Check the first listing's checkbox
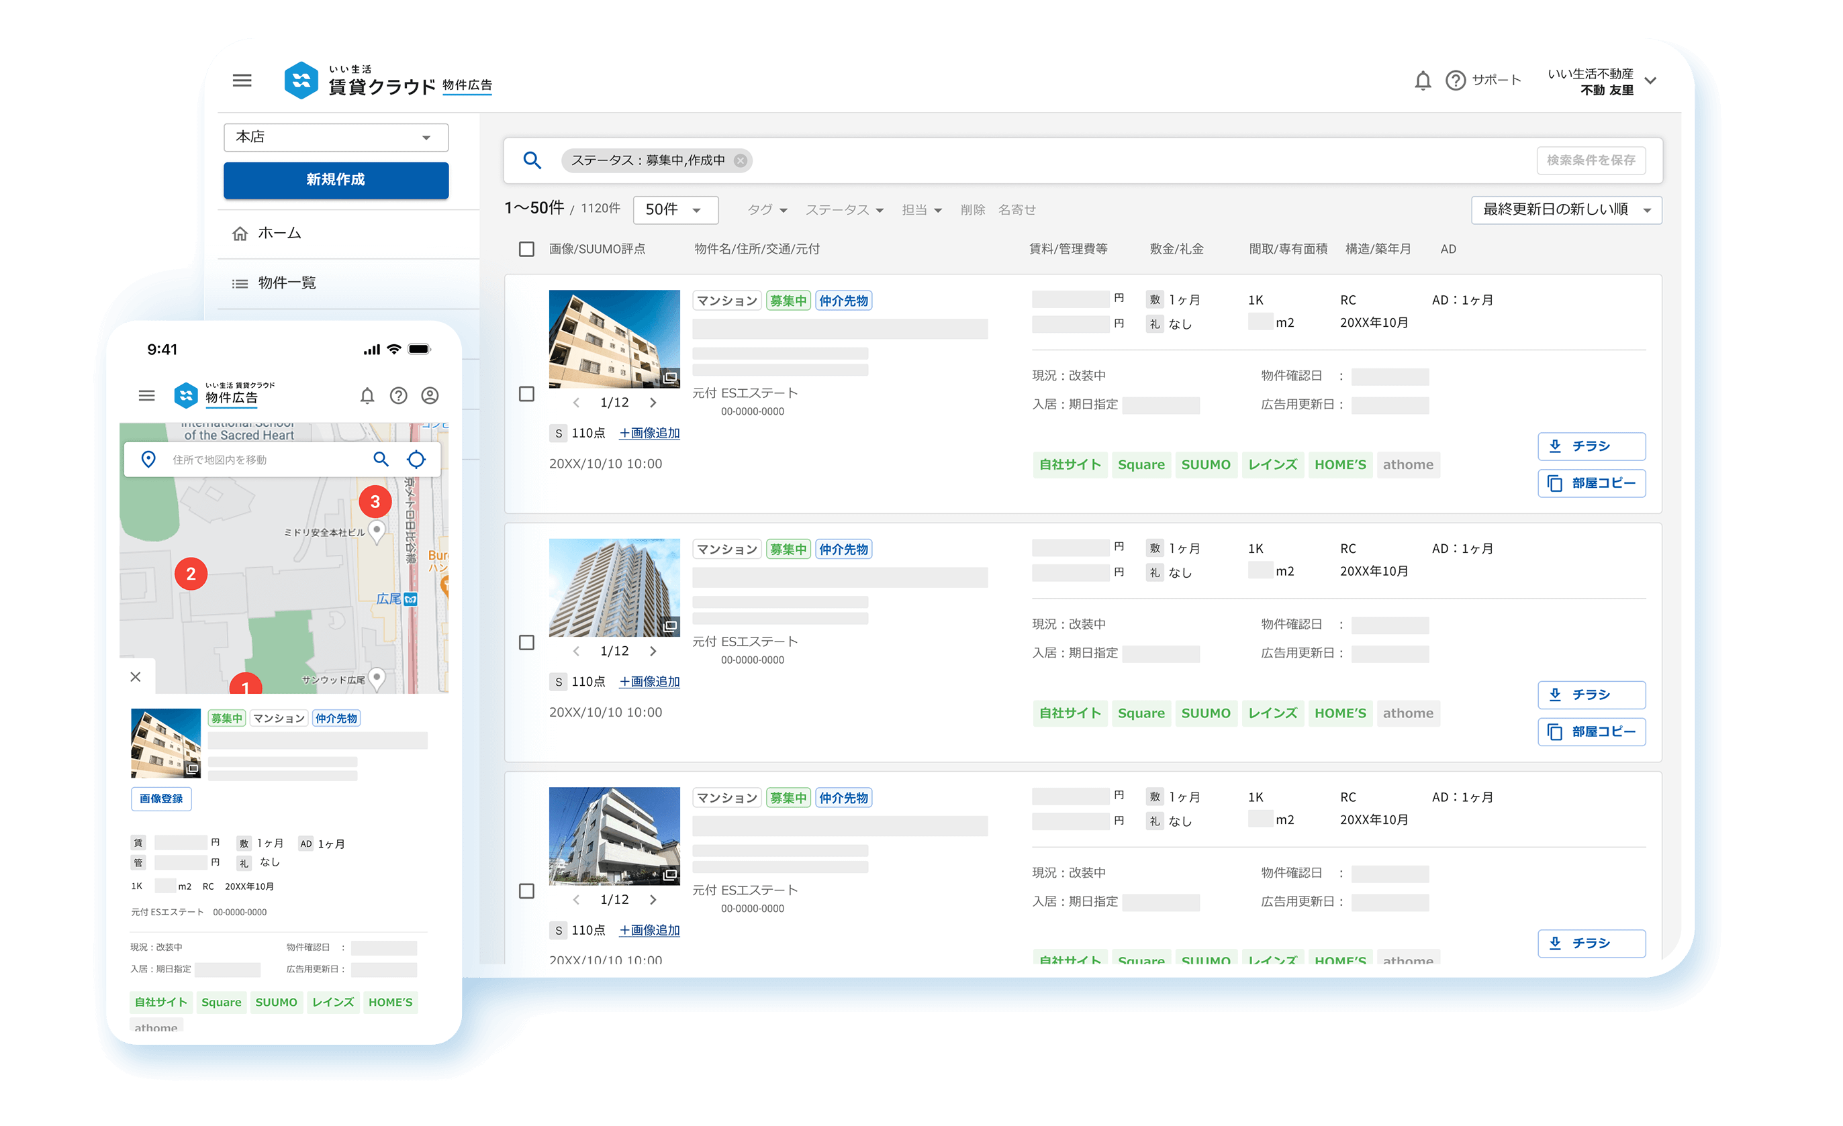Screen dimensions: 1843x1126 (526, 394)
